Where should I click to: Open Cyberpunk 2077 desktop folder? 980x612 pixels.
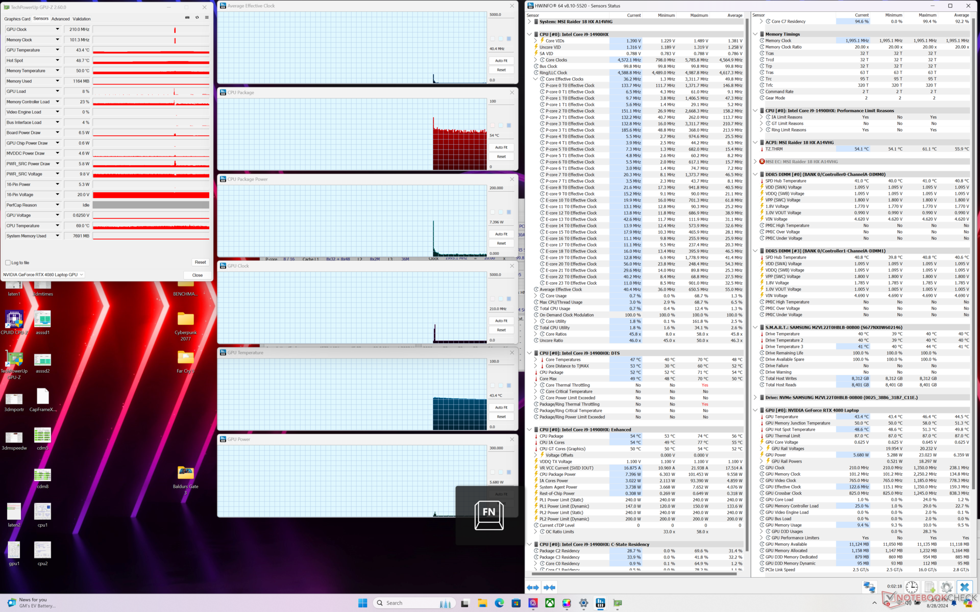tap(186, 326)
